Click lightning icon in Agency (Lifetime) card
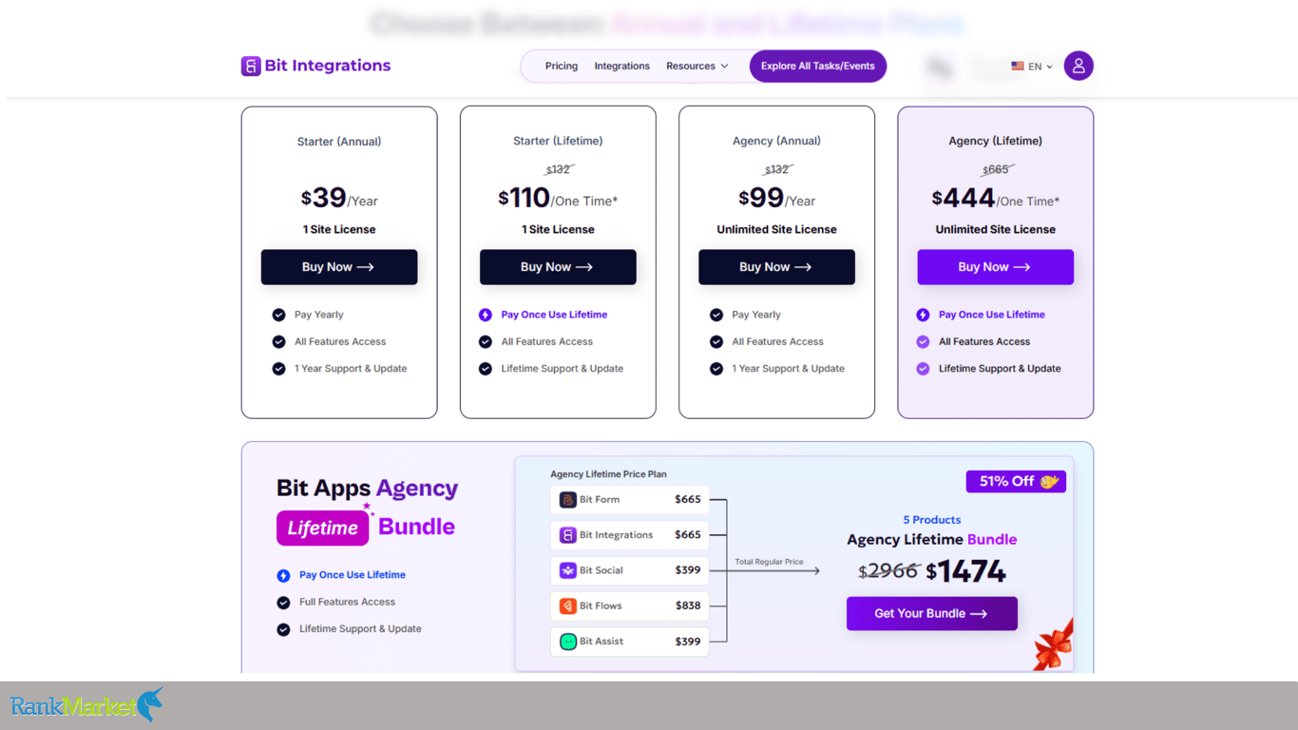 [923, 315]
